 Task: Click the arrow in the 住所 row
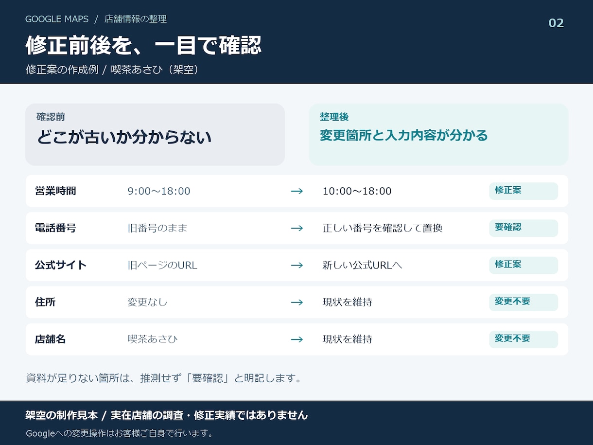pos(296,302)
